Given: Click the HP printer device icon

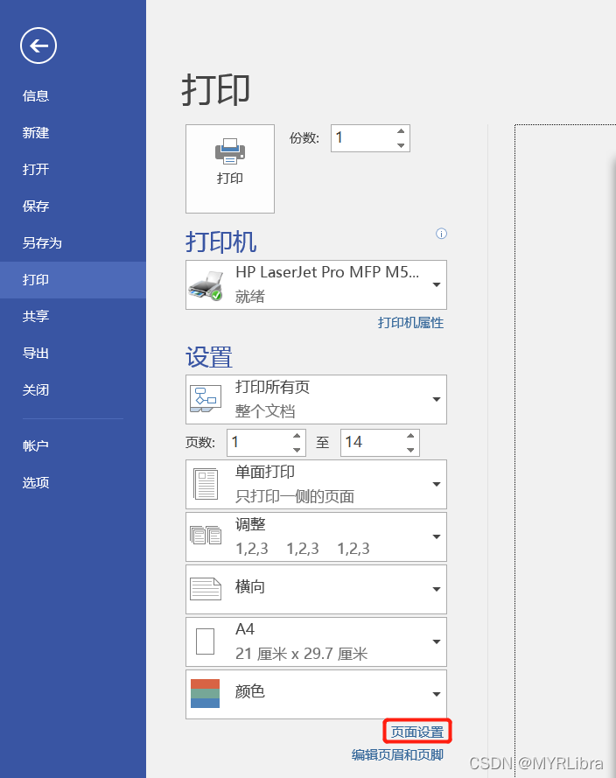Looking at the screenshot, I should coord(206,286).
